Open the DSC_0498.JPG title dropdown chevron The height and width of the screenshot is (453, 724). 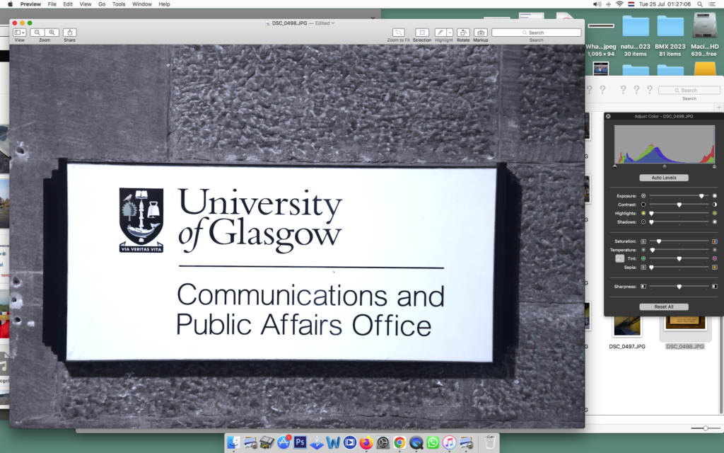click(333, 23)
